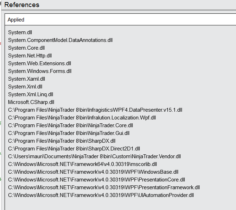Click the UIAutomationProvider.dll reference
The width and height of the screenshot is (236, 210).
(101, 195)
